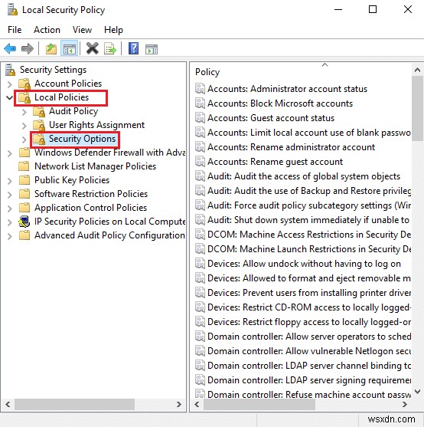Open Help via the question mark icon

[133, 49]
